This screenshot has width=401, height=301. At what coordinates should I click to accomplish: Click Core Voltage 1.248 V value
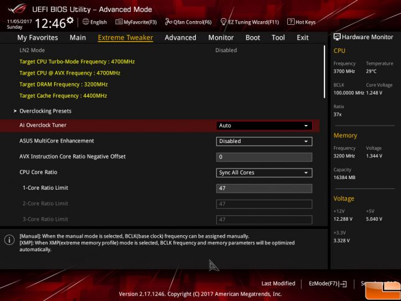click(374, 93)
